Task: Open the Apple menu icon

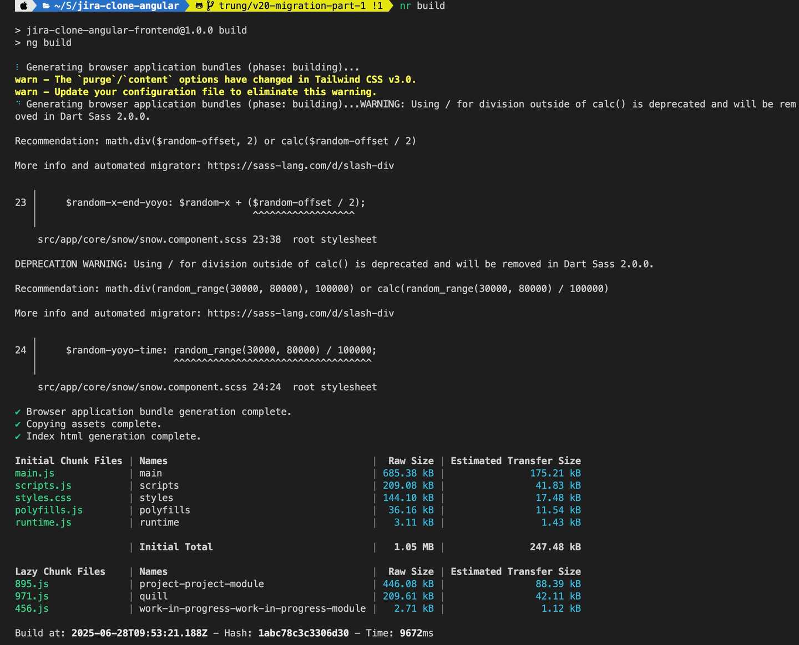Action: tap(23, 6)
